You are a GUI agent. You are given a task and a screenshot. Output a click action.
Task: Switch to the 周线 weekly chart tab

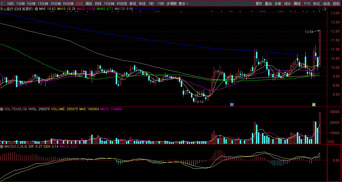[88, 4]
